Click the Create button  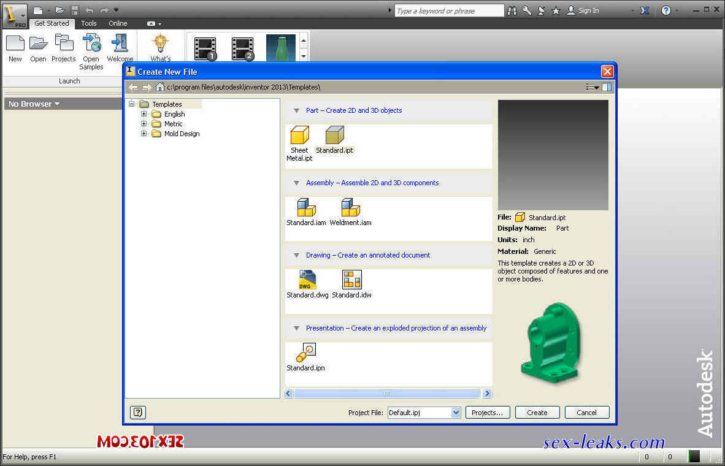(537, 413)
